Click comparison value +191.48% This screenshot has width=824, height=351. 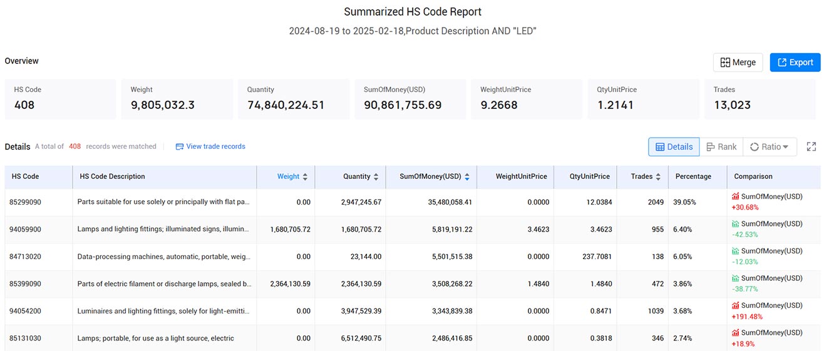click(x=748, y=317)
